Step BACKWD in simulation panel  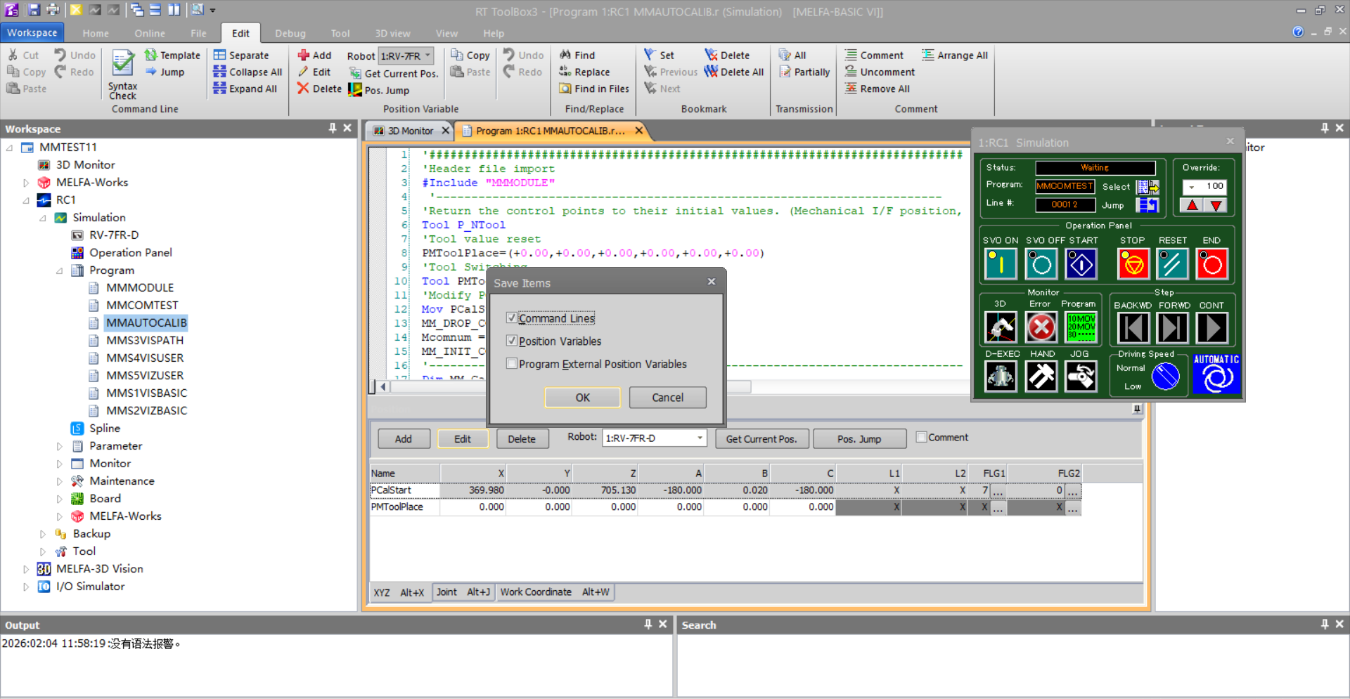point(1133,327)
